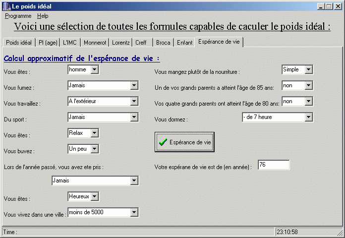The width and height of the screenshot is (345, 238).
Task: Click the app icon in the title bar
Action: (6, 6)
